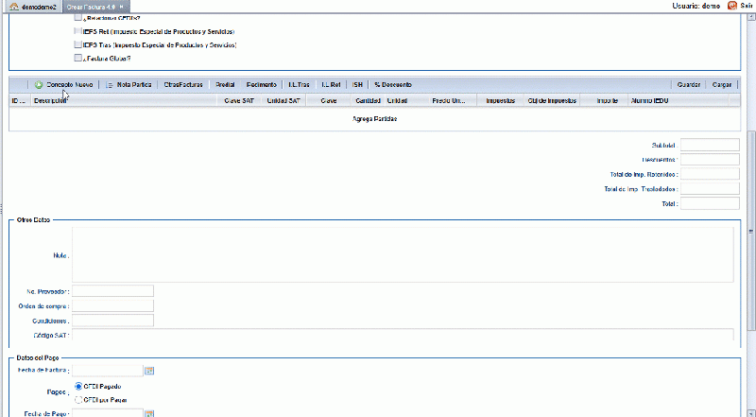This screenshot has width=756, height=417.
Task: Open the OtrasFacturas toolbar option
Action: 183,85
